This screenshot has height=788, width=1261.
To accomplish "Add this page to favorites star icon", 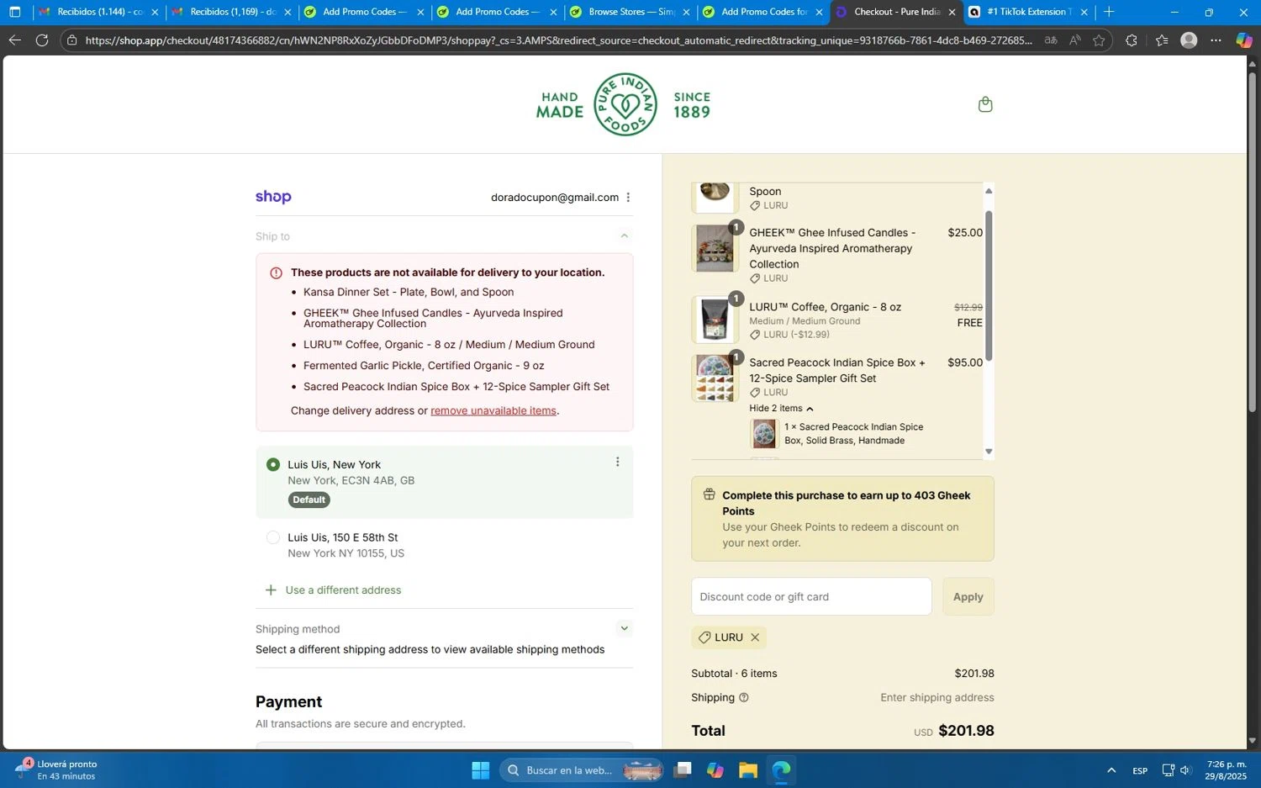I will click(1099, 40).
